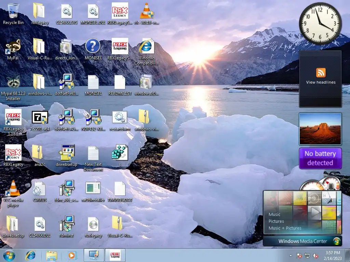Click the analog clock gadget
This screenshot has width=350, height=262.
pyautogui.click(x=320, y=24)
